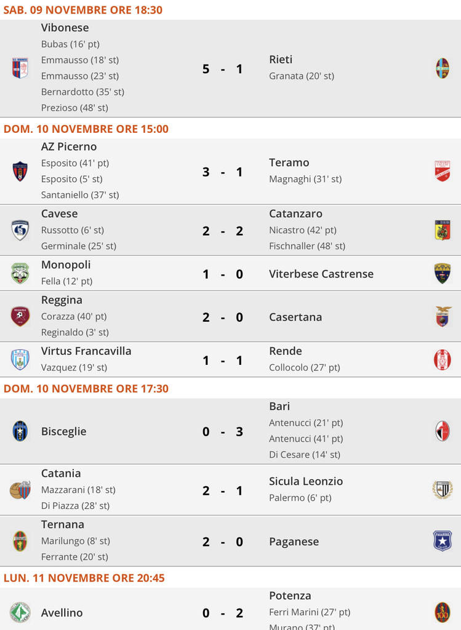Click the Vibonese team crest
461x630 pixels.
click(20, 68)
